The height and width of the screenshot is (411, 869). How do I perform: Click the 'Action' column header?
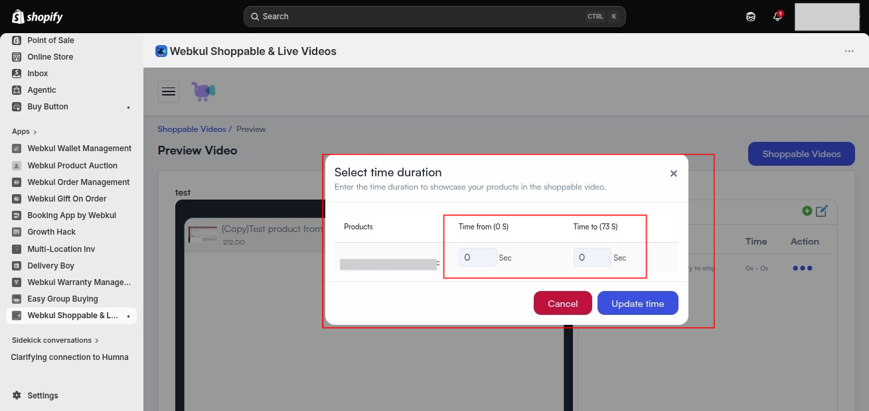805,242
